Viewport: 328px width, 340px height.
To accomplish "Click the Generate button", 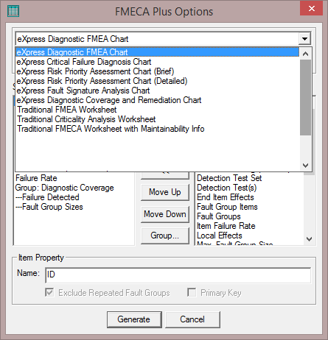I will [134, 319].
